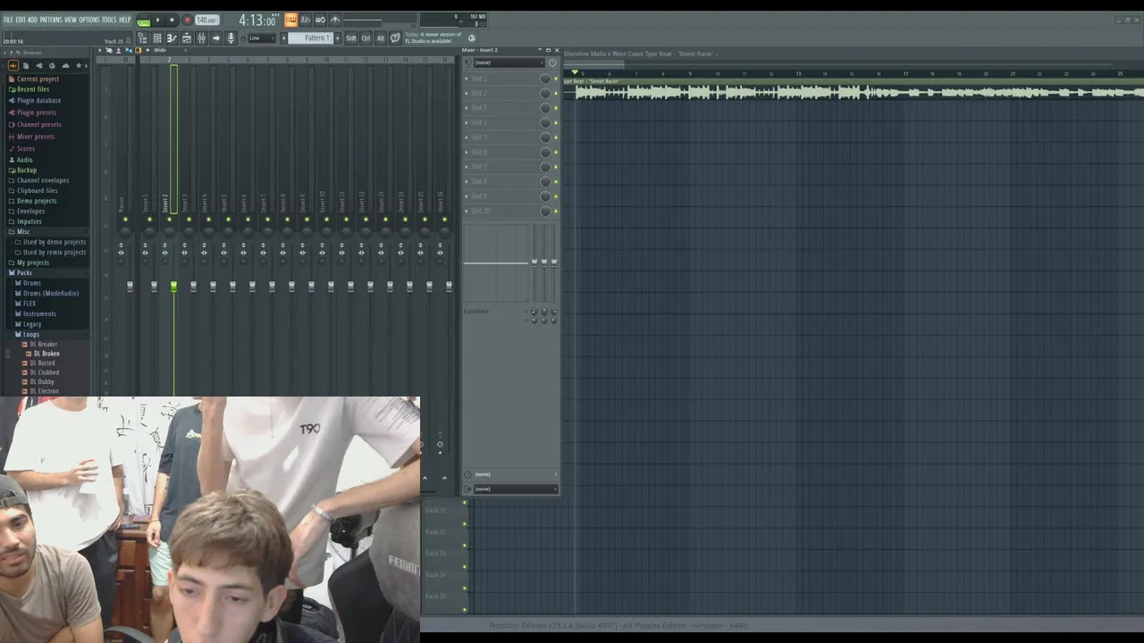Expand Current project in browser
Viewport: 1144px width, 643px height.
coord(38,79)
